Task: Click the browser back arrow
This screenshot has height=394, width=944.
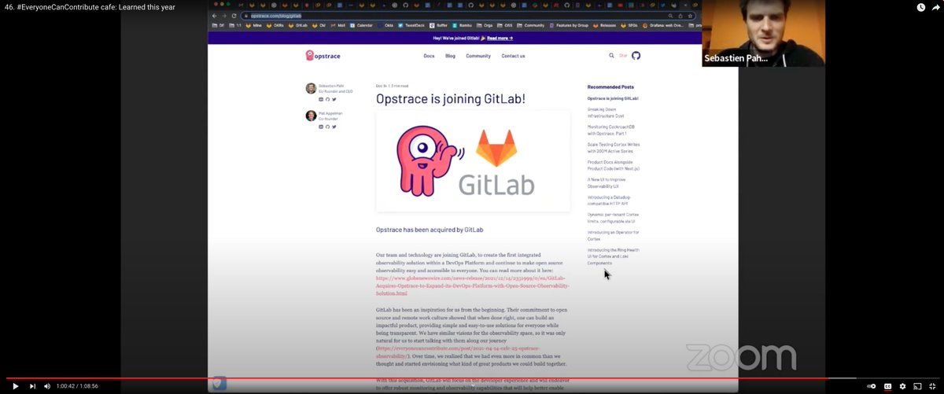Action: click(215, 16)
